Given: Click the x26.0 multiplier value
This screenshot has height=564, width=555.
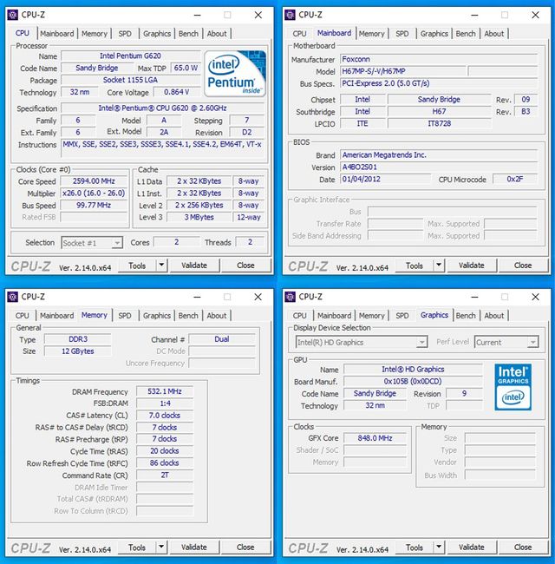Looking at the screenshot, I should [x=94, y=193].
